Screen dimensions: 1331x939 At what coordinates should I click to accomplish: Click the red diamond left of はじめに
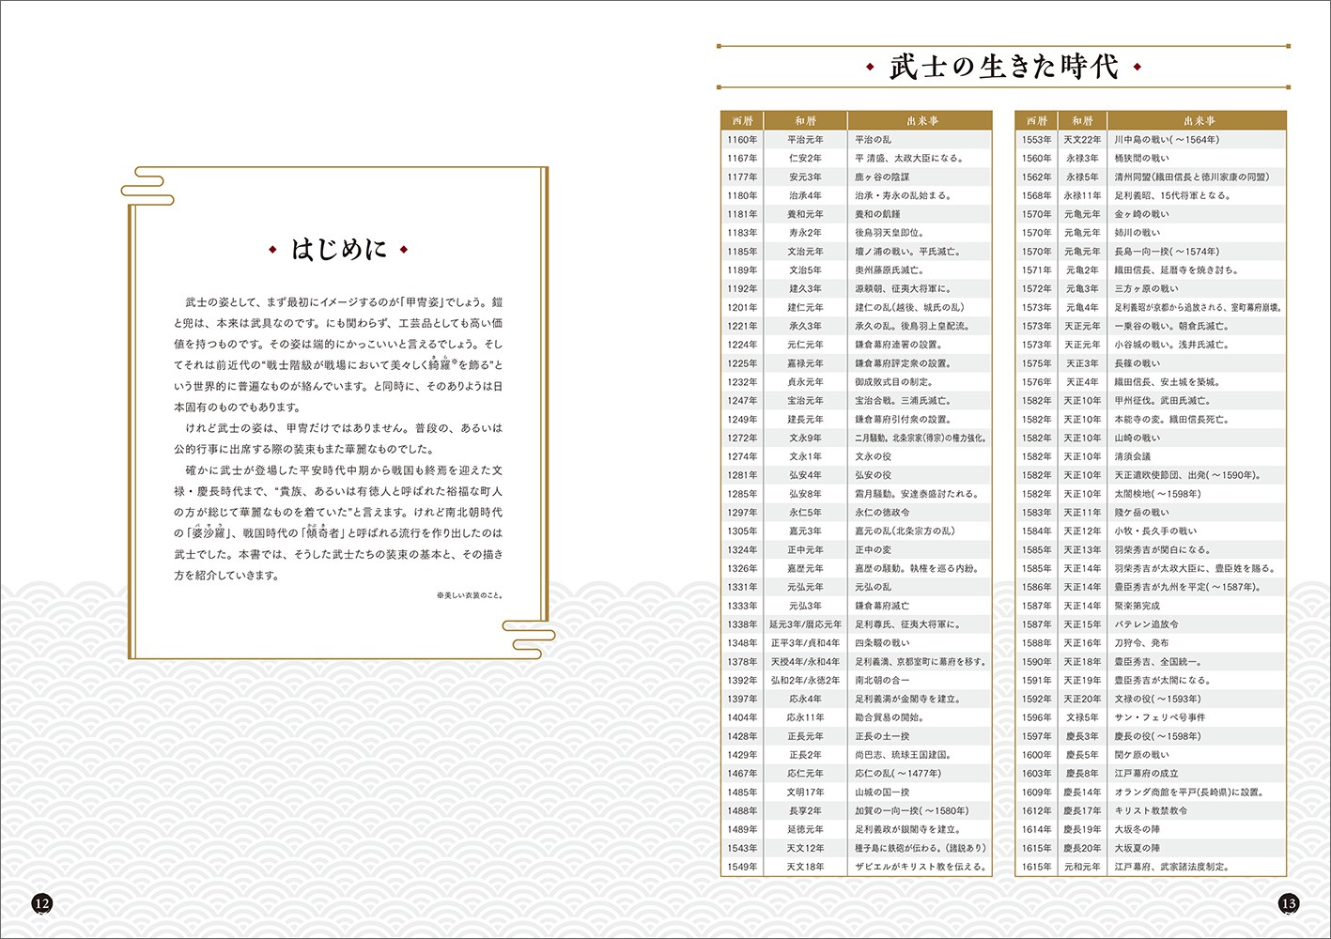pyautogui.click(x=272, y=250)
